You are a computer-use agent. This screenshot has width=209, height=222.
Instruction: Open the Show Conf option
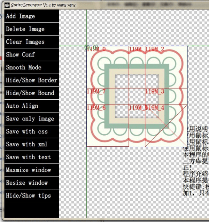click(x=31, y=55)
